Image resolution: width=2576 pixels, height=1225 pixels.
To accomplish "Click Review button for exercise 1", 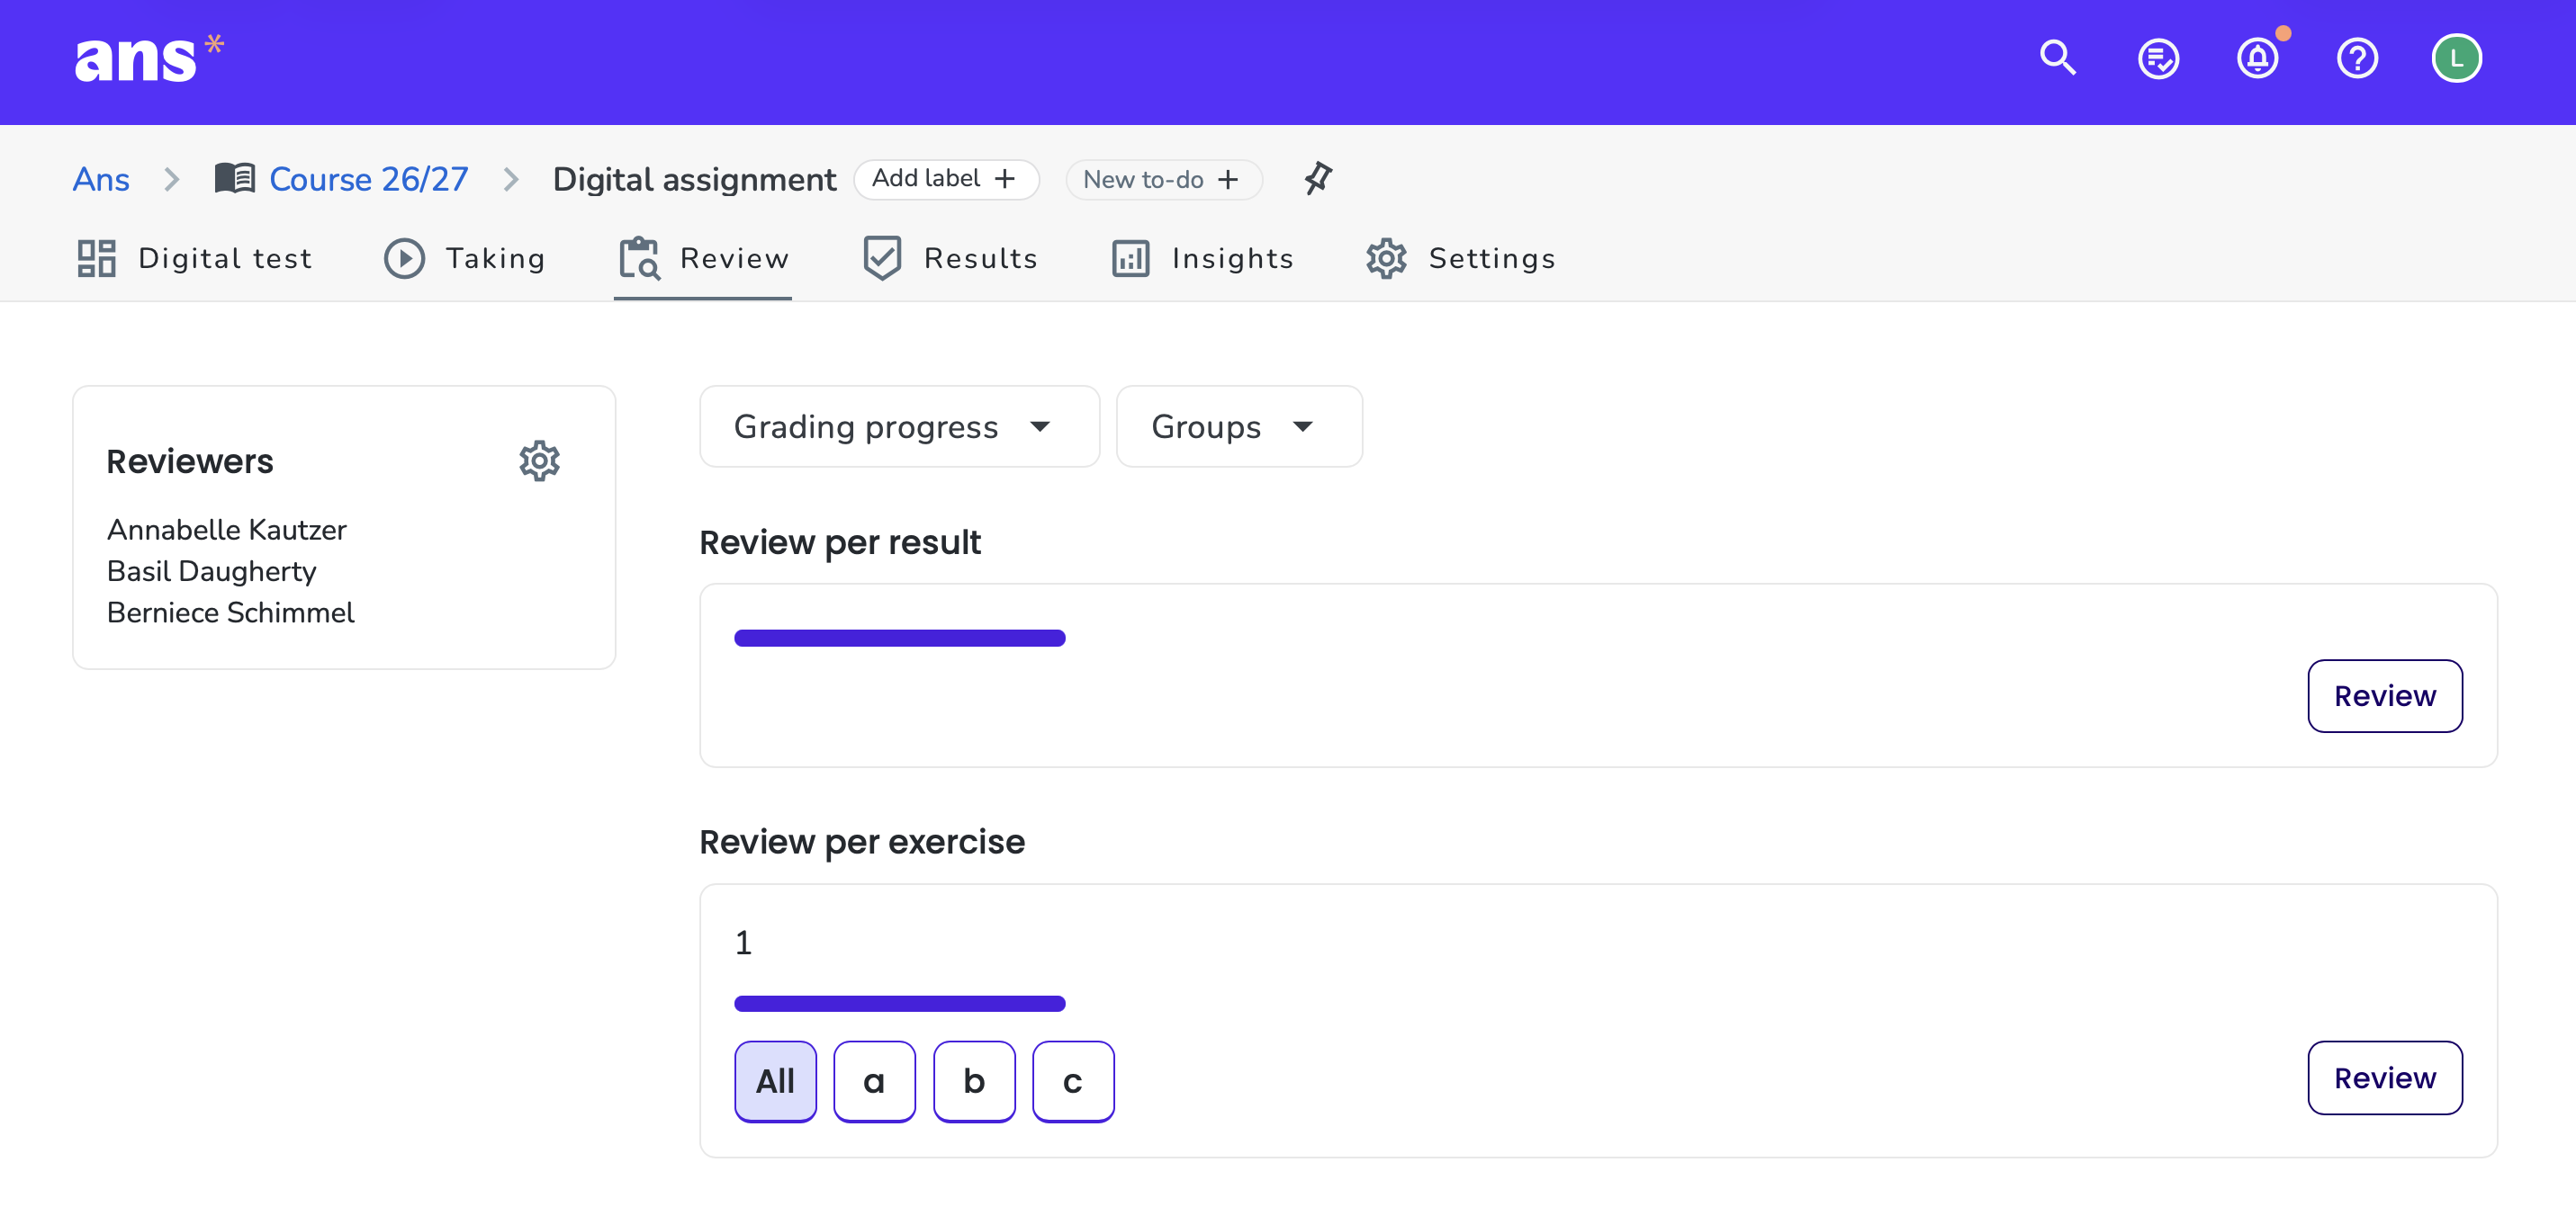I will (x=2384, y=1078).
